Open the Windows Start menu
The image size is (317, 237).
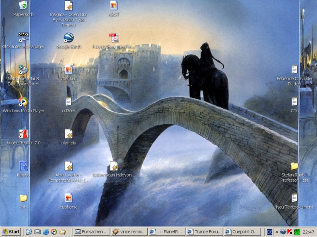[x=11, y=232]
